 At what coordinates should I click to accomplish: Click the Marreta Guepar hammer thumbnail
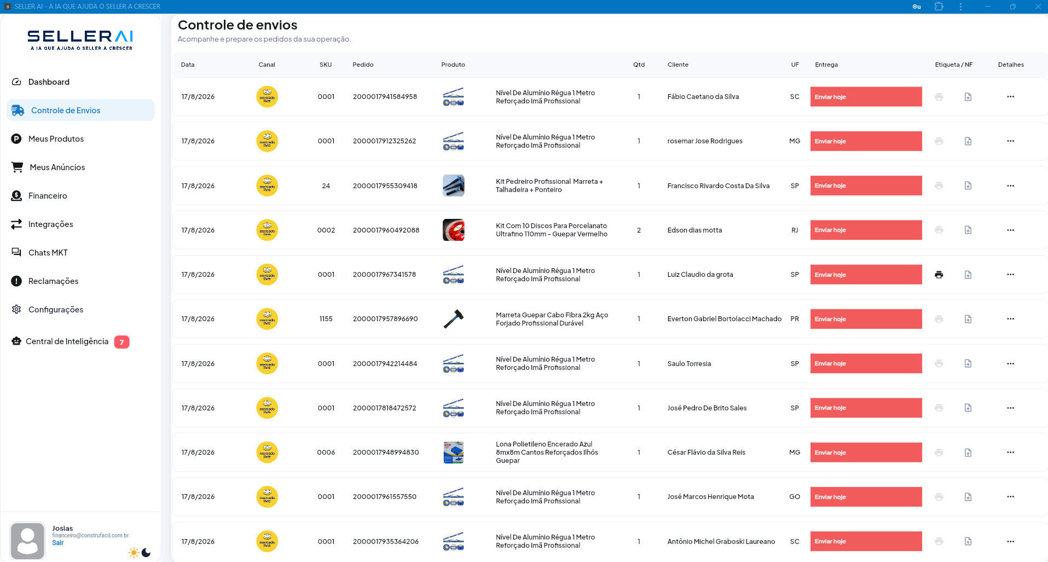point(453,319)
